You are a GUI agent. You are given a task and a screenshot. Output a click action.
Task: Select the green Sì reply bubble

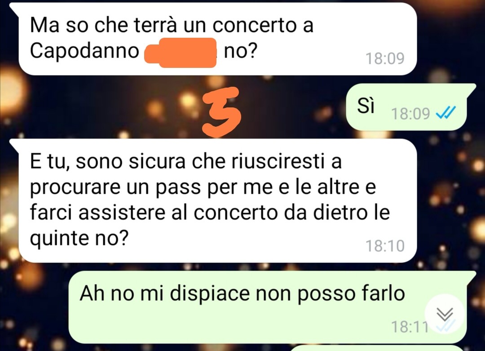(x=410, y=107)
